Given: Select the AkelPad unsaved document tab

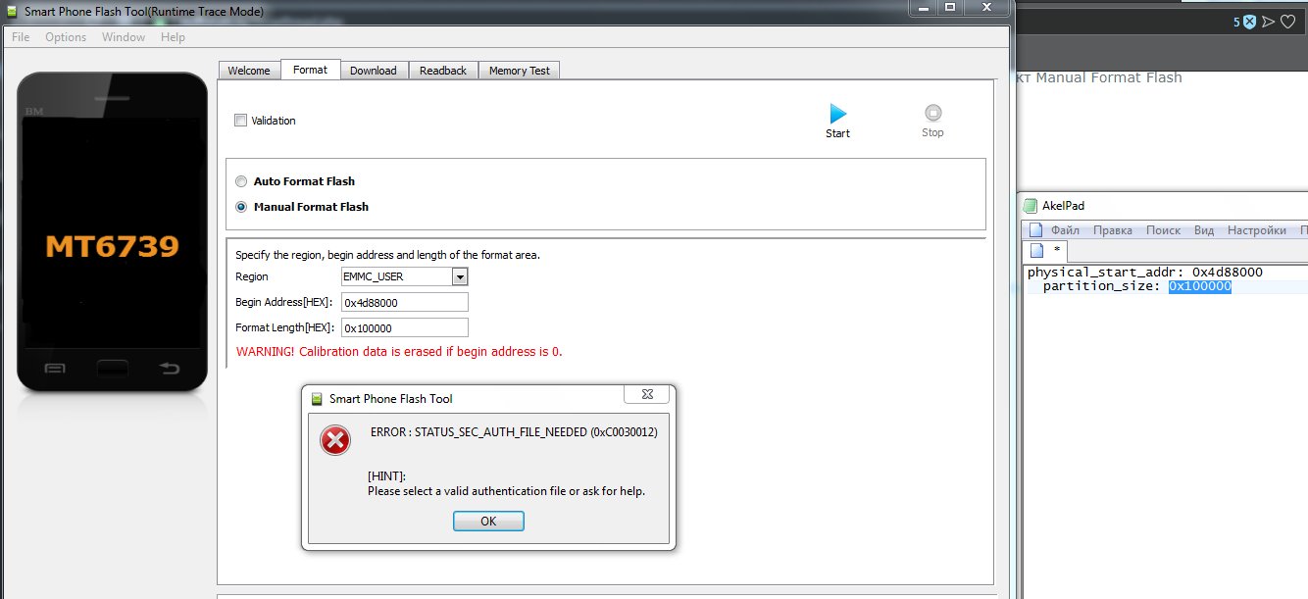Looking at the screenshot, I should pyautogui.click(x=1046, y=251).
